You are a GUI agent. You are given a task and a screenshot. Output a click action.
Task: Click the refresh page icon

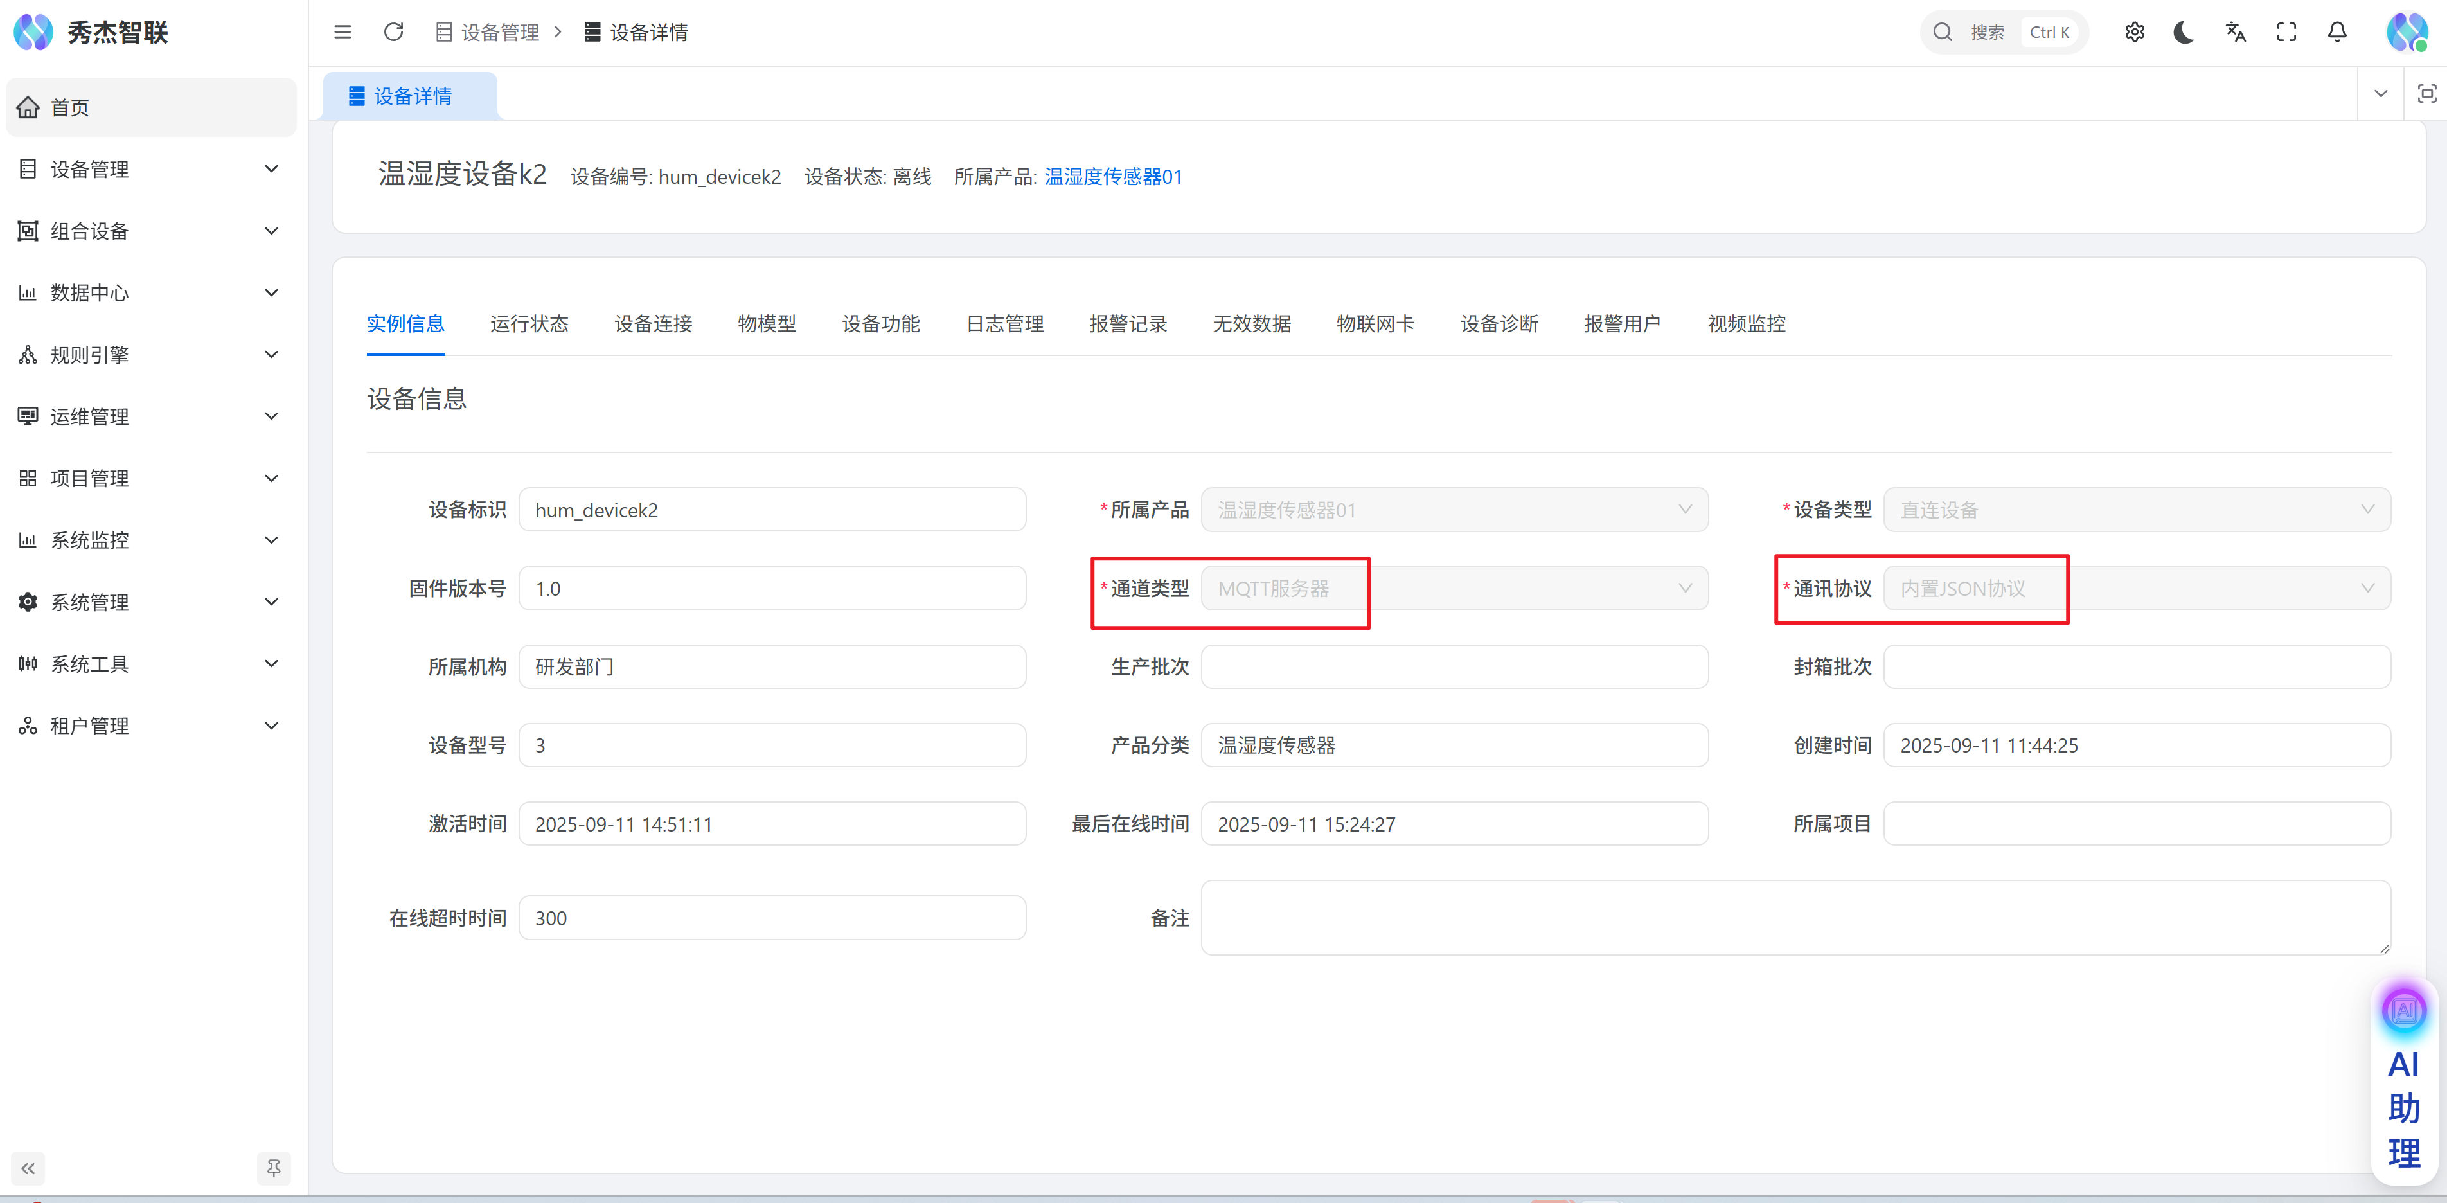(393, 32)
